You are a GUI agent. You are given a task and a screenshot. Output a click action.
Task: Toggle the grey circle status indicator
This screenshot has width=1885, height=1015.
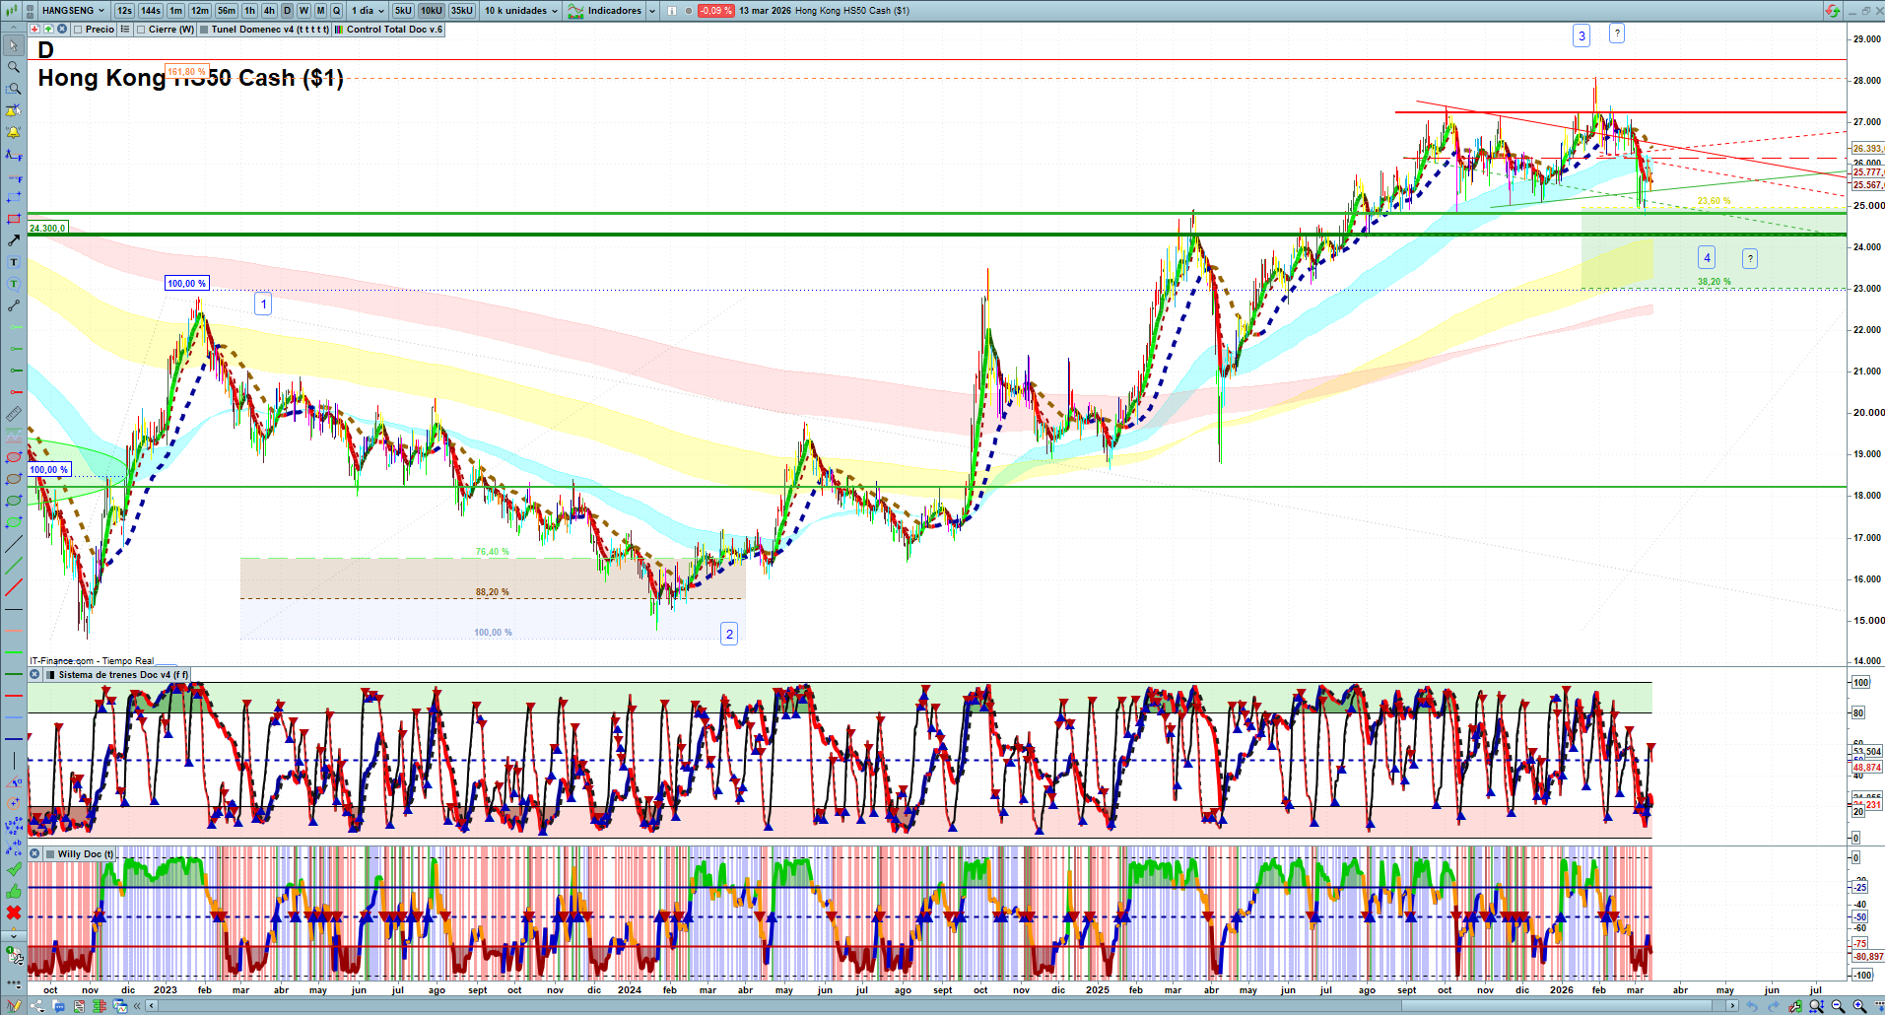pos(689,11)
